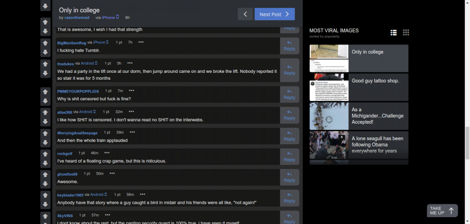Upvote PMMEYOURPOPPLIOS comment
This screenshot has width=470, height=224.
point(45,92)
